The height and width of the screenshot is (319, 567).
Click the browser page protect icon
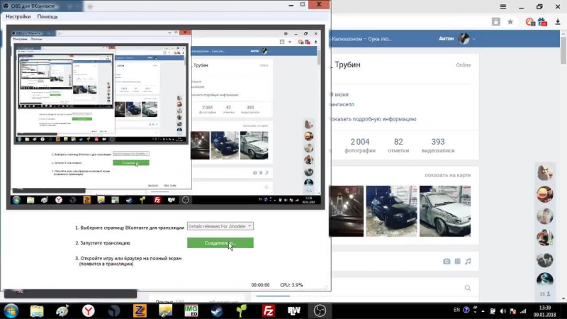(495, 22)
